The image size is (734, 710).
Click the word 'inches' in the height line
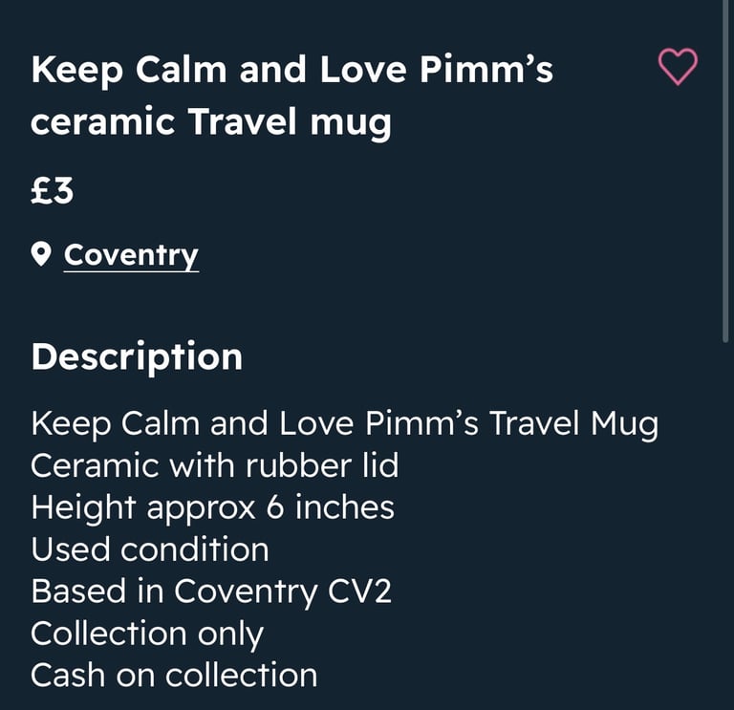(x=344, y=507)
